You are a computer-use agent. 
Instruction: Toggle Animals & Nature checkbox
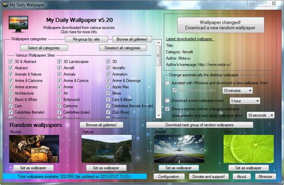[11, 74]
